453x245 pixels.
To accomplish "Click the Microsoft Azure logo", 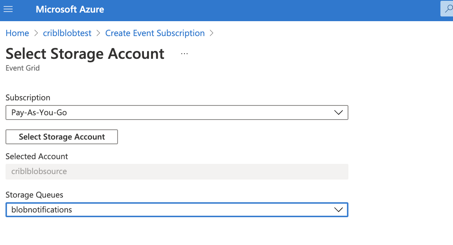I will pyautogui.click(x=70, y=9).
